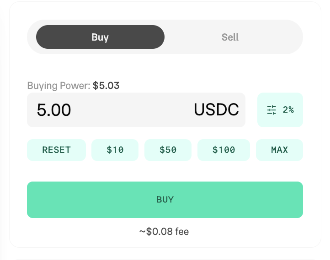Click the white trade panel background

tap(165, 68)
